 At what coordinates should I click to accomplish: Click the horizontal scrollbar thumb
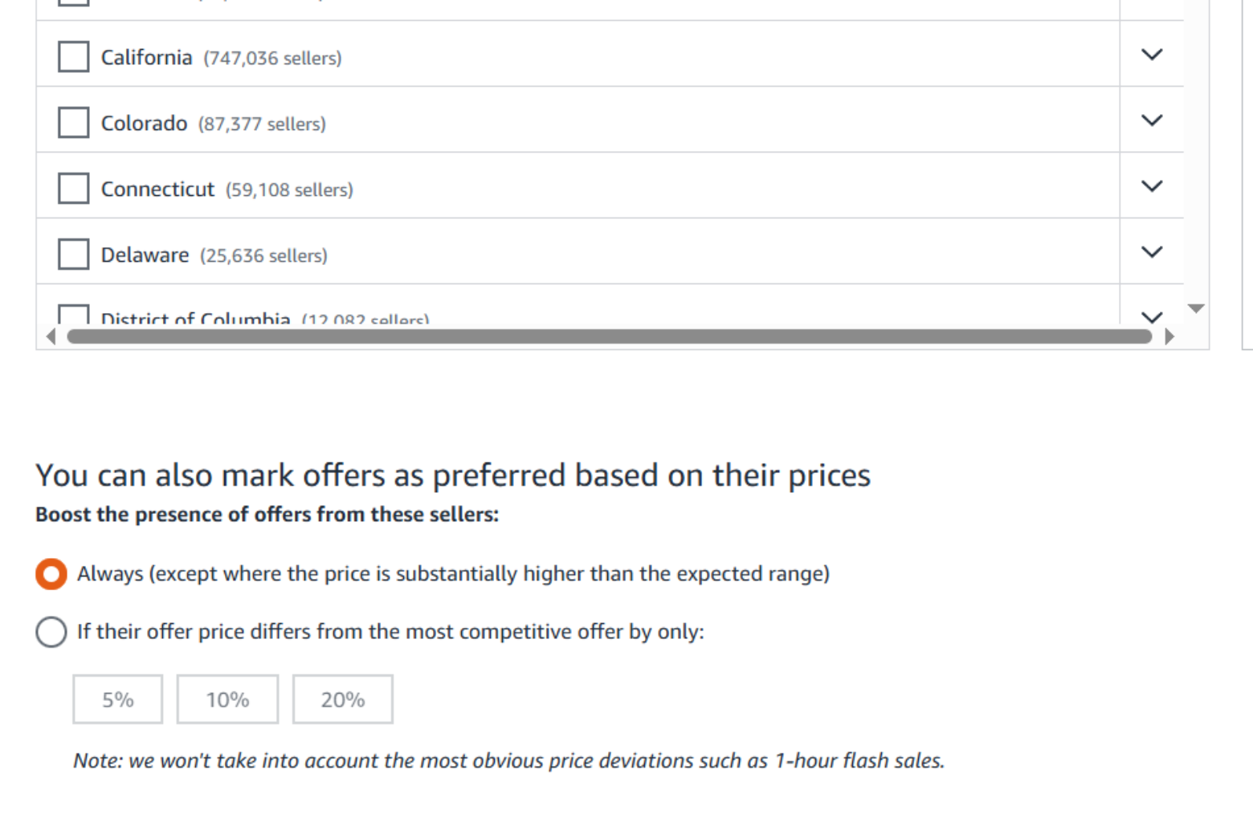coord(610,337)
